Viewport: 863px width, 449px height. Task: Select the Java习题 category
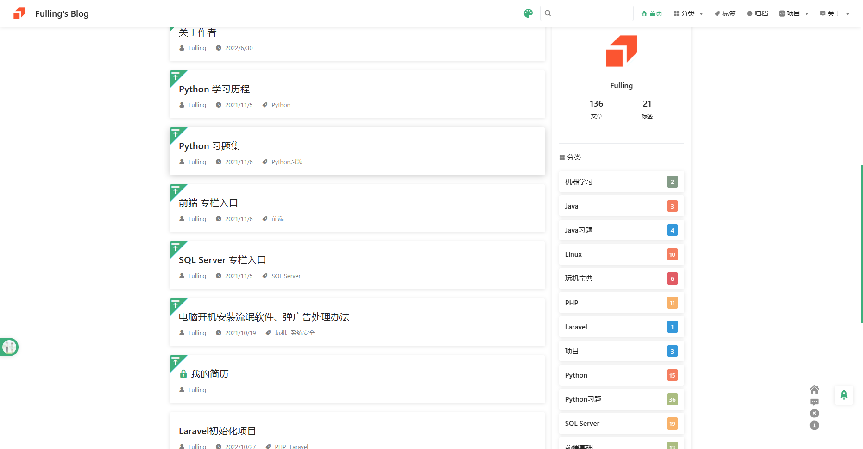[622, 230]
